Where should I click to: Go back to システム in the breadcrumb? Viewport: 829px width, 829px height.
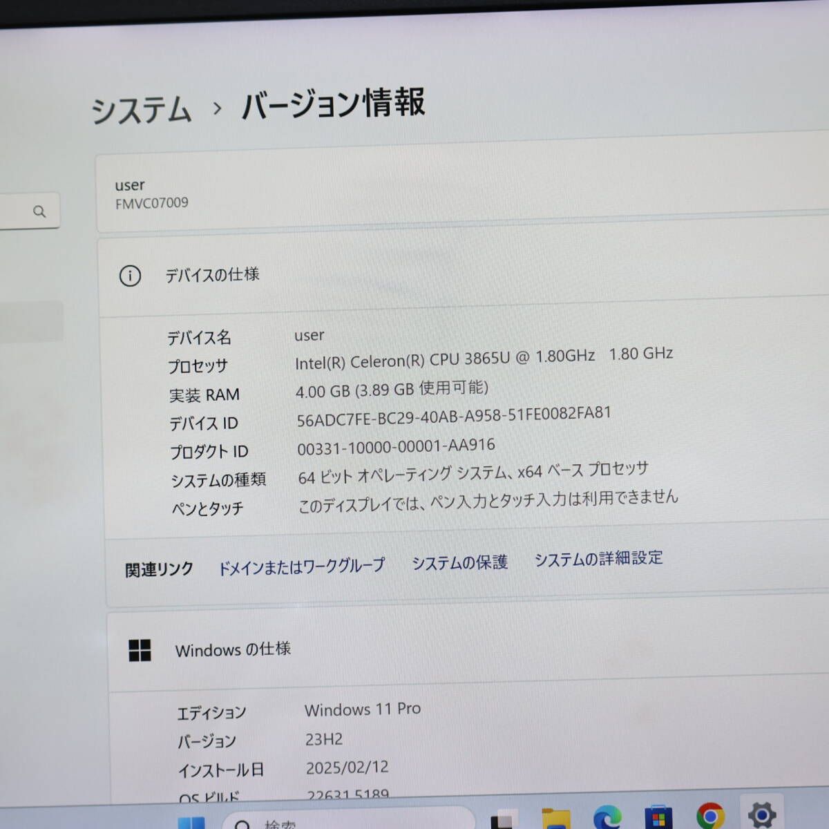(x=141, y=111)
